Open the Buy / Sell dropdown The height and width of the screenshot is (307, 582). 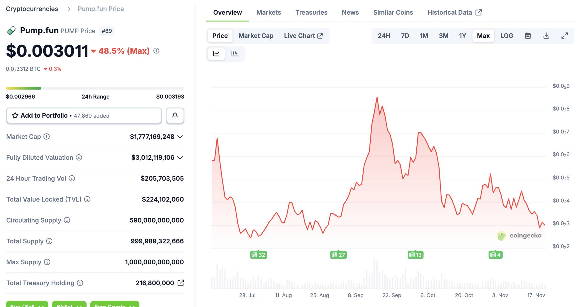pyautogui.click(x=27, y=305)
